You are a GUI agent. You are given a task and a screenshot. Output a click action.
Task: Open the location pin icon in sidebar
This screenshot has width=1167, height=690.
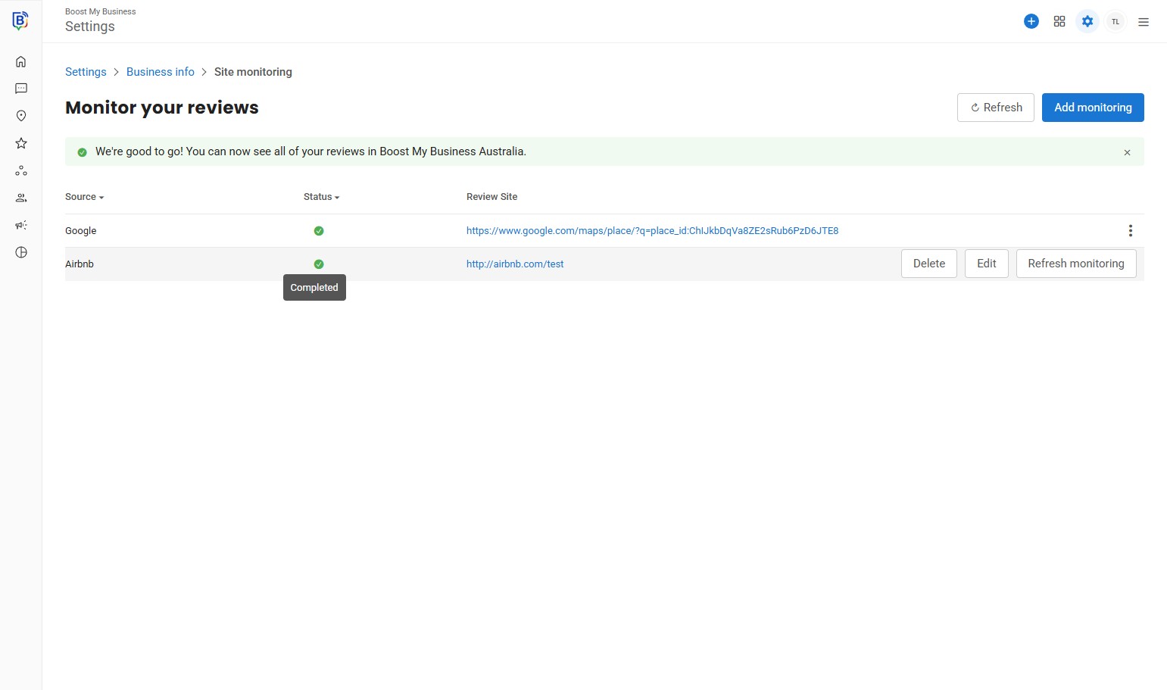[x=21, y=116]
